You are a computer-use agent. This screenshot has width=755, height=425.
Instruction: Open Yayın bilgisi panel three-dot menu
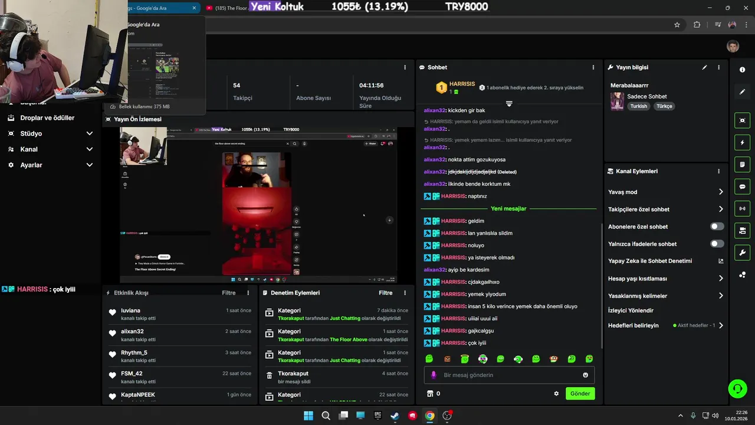click(718, 67)
